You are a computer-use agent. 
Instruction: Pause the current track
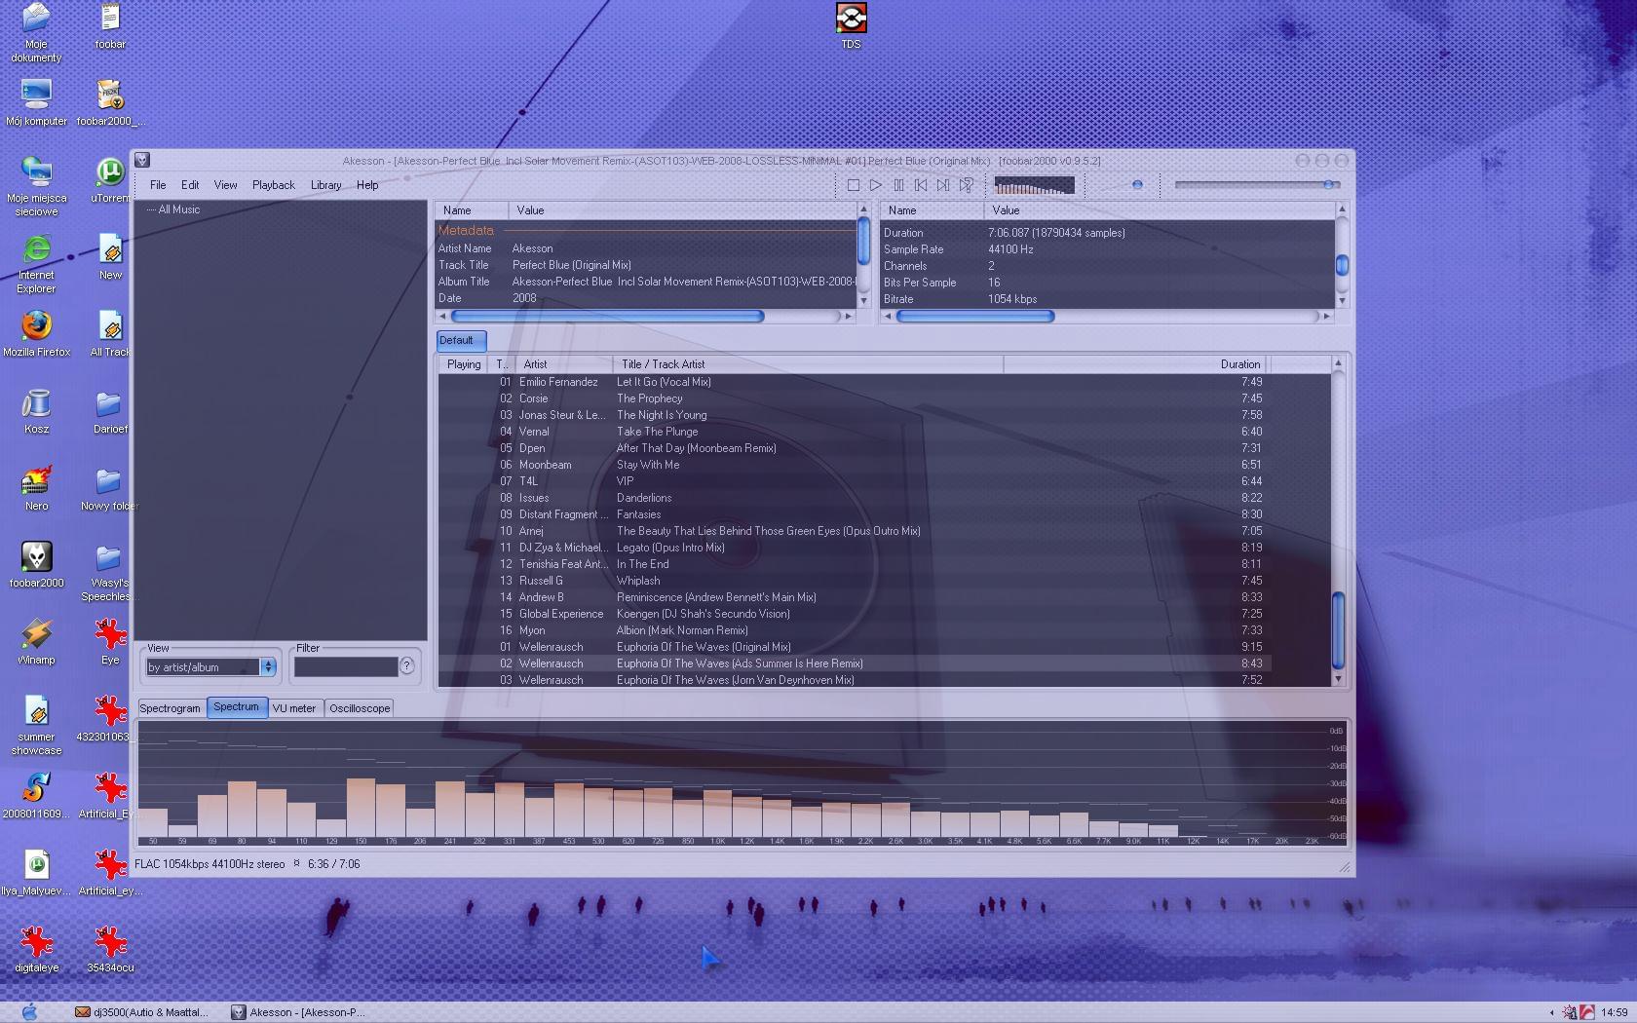tap(898, 185)
